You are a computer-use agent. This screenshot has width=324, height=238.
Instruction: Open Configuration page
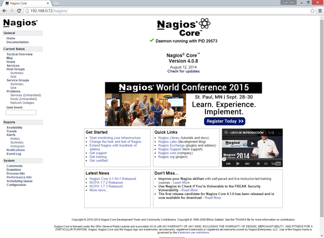coord(16,185)
